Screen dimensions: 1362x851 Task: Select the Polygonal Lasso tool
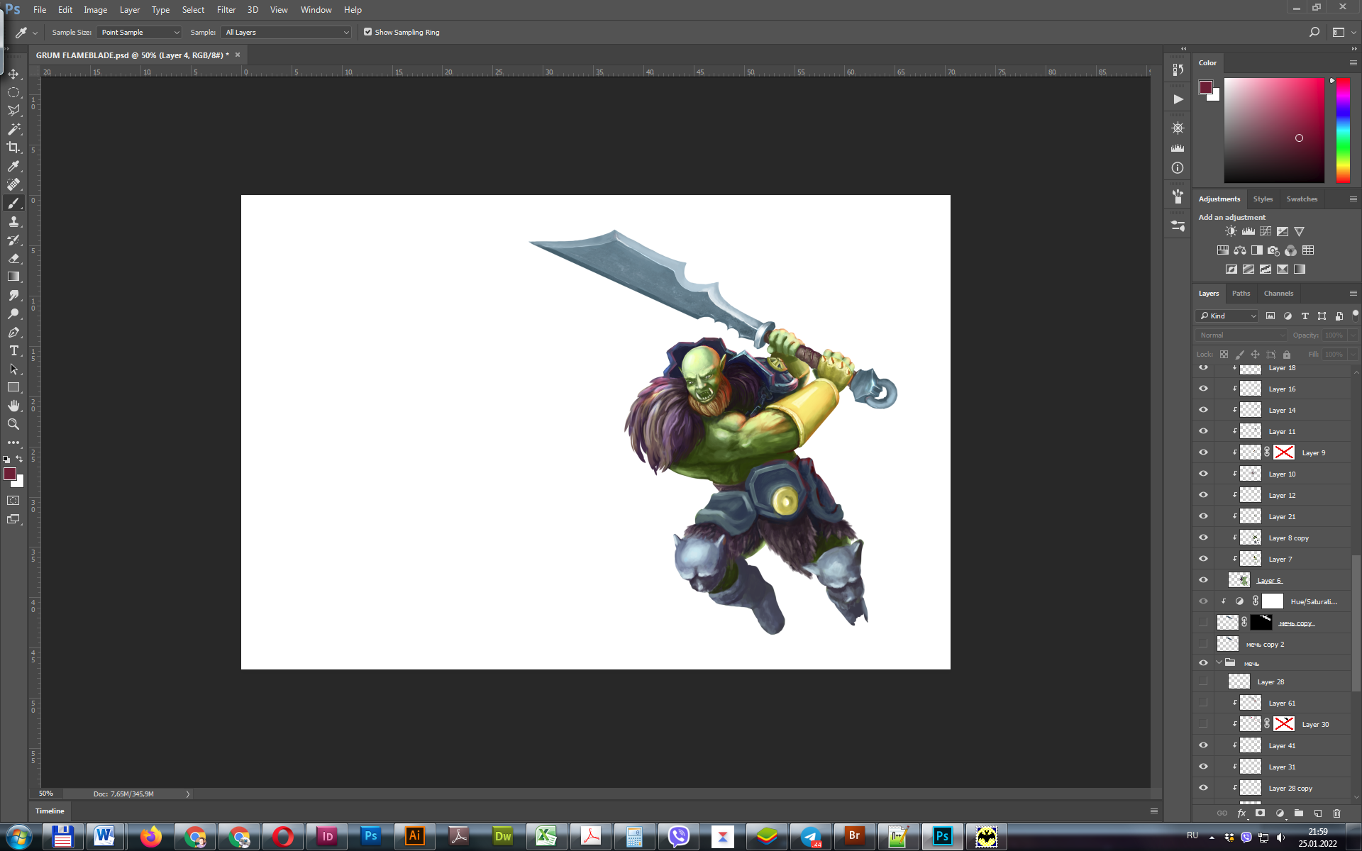tap(13, 111)
